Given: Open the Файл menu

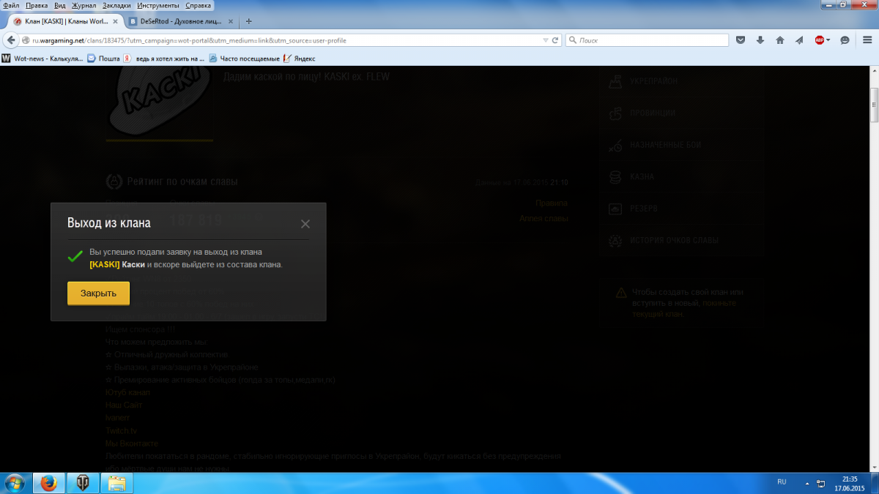Looking at the screenshot, I should click(11, 5).
